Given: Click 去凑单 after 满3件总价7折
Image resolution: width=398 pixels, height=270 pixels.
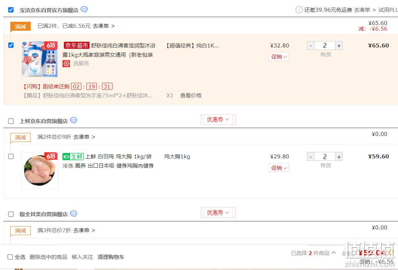Looking at the screenshot, I should click(84, 230).
